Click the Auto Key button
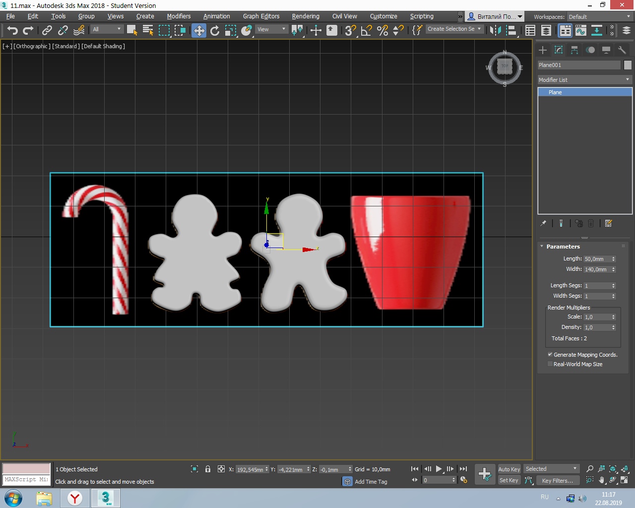Image resolution: width=635 pixels, height=508 pixels. (x=509, y=469)
